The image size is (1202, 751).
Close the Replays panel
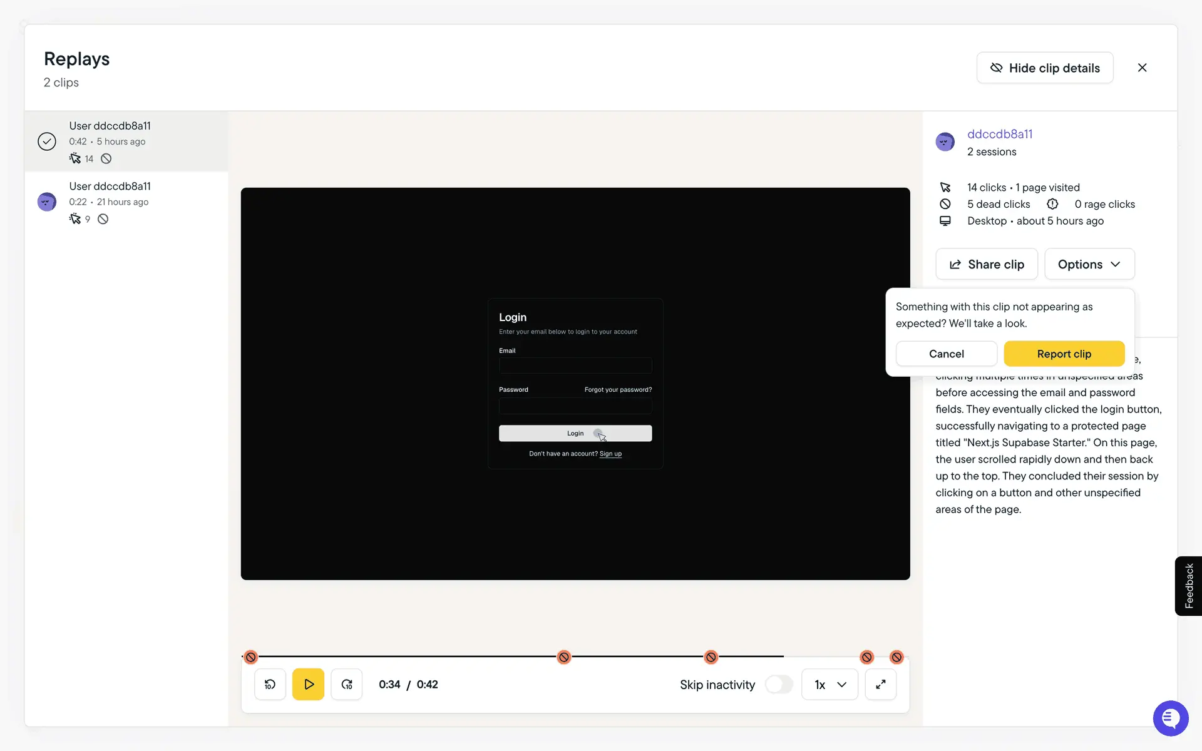click(x=1142, y=68)
